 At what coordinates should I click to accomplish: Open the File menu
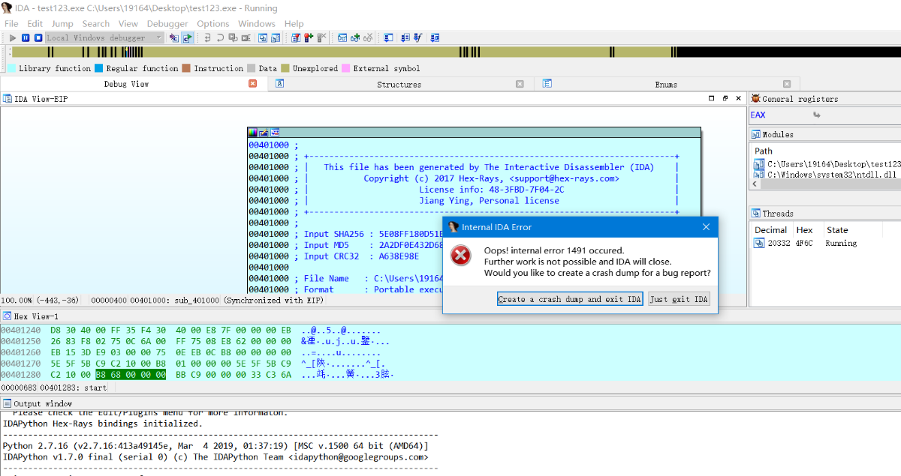(11, 23)
